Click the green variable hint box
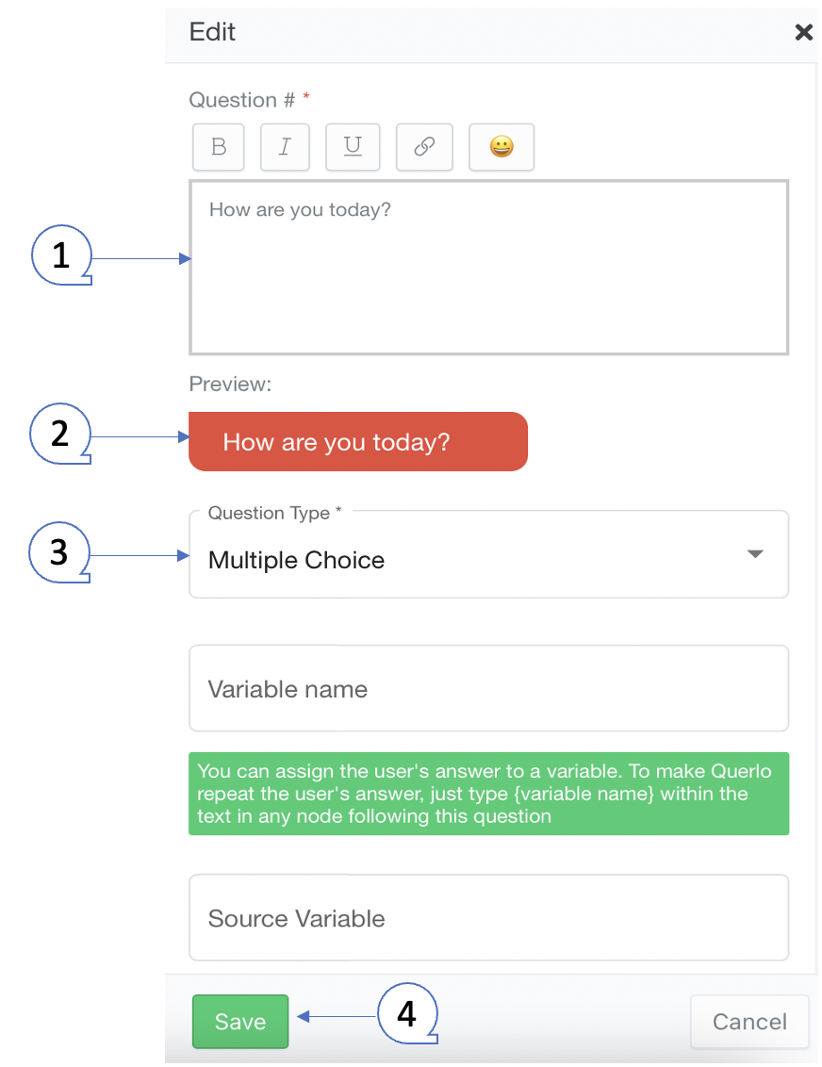Viewport: 822px width, 1067px height. [x=488, y=794]
